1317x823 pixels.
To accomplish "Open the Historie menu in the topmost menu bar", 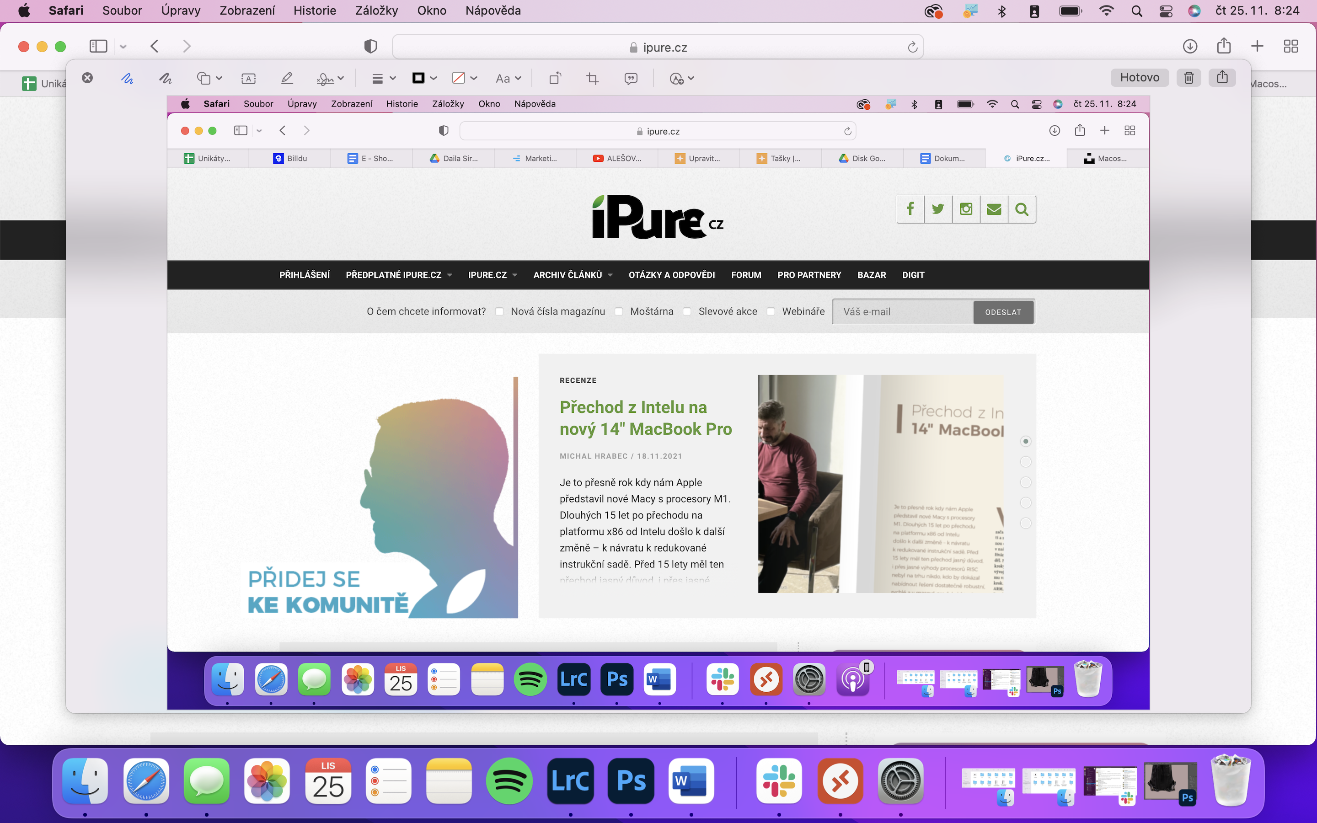I will pyautogui.click(x=315, y=11).
